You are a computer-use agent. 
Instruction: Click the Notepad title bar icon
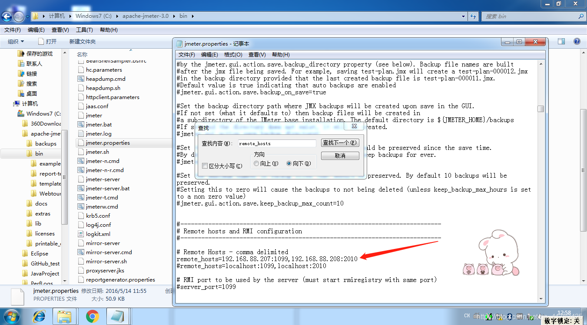tap(179, 43)
